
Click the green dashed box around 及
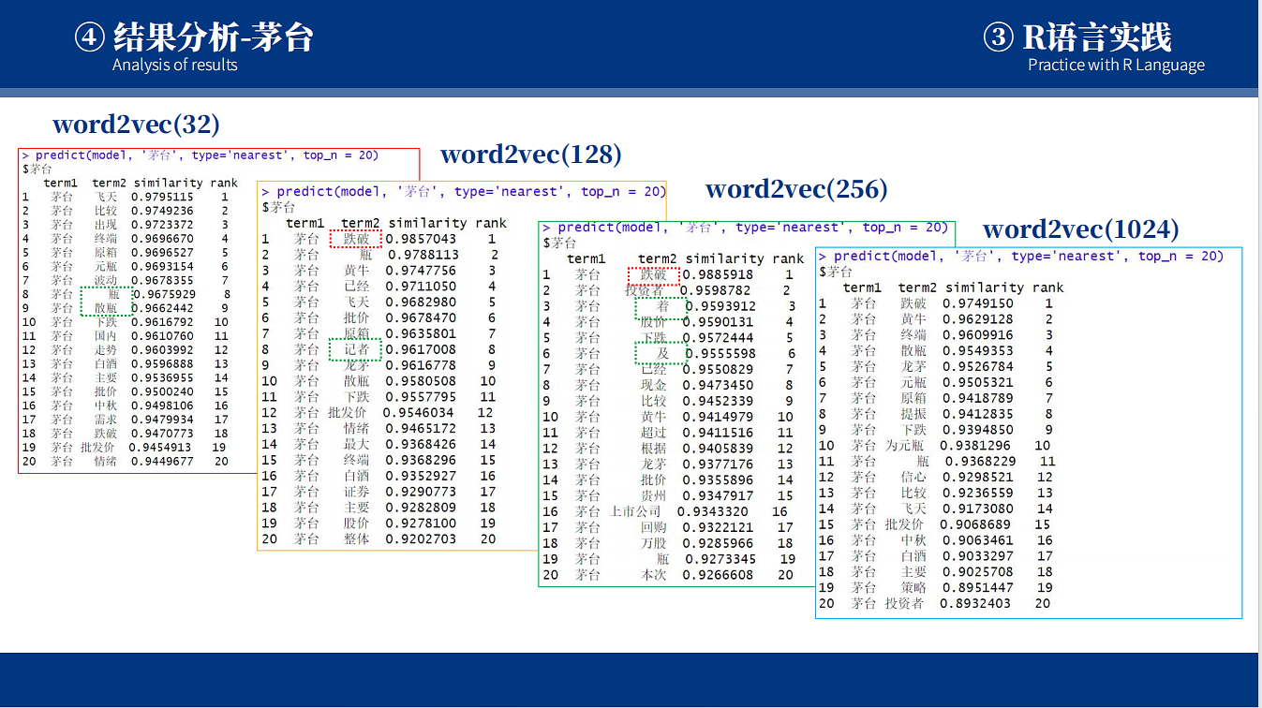click(x=660, y=353)
